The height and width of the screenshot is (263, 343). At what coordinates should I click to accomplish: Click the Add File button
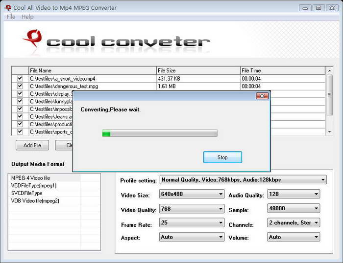click(x=32, y=145)
